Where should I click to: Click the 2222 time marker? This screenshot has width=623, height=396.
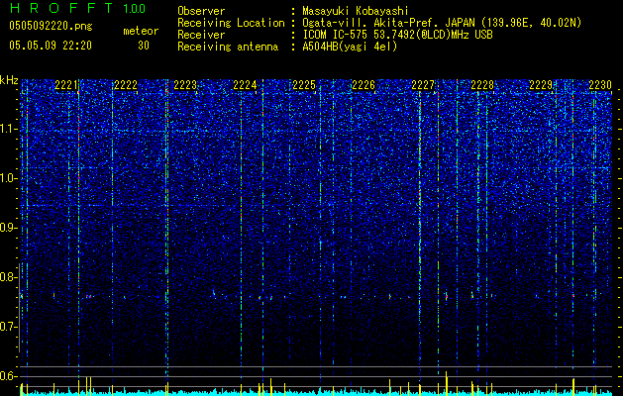tap(126, 85)
